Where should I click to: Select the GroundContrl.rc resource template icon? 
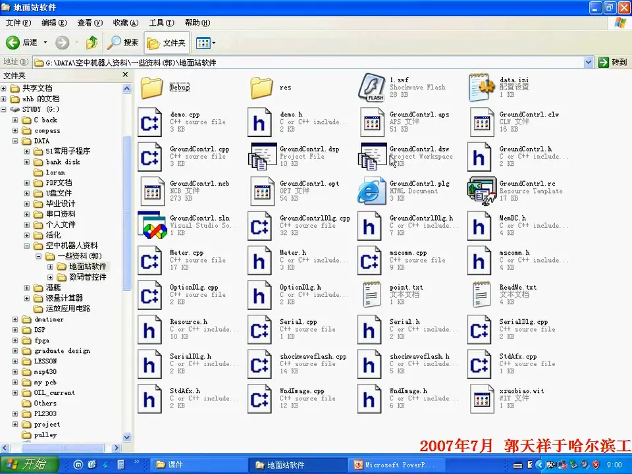click(482, 191)
